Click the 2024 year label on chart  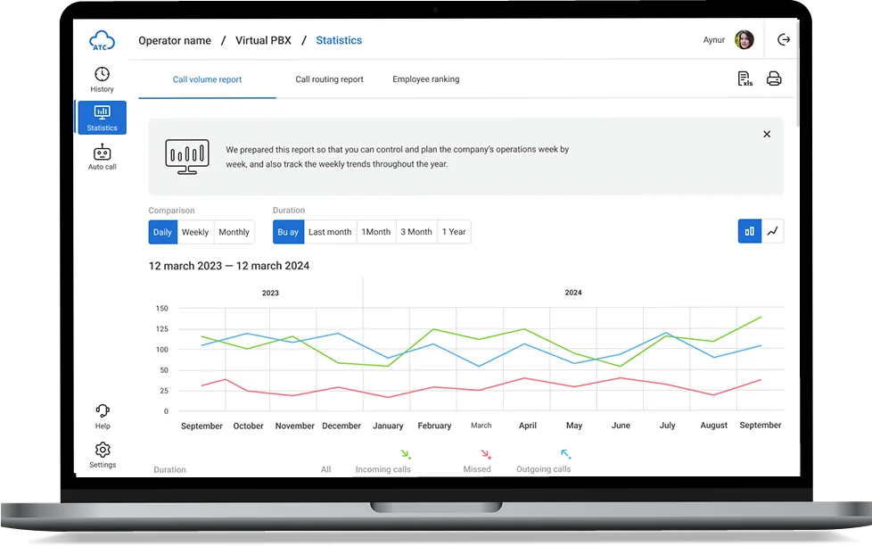tap(573, 293)
